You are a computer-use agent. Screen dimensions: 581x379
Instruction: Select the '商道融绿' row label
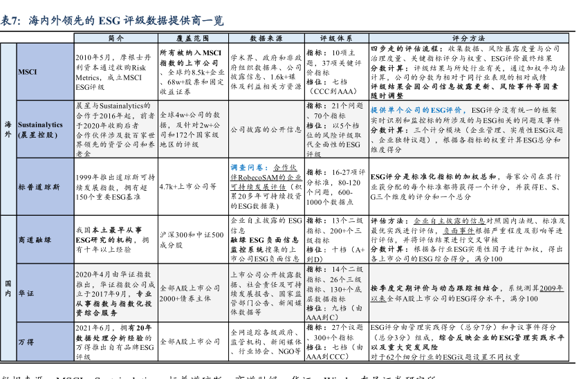coord(45,240)
